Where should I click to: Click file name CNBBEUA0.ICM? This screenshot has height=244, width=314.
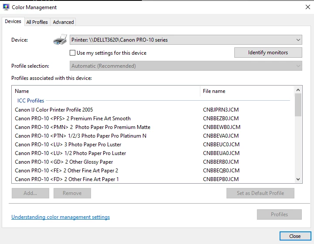tap(221, 153)
